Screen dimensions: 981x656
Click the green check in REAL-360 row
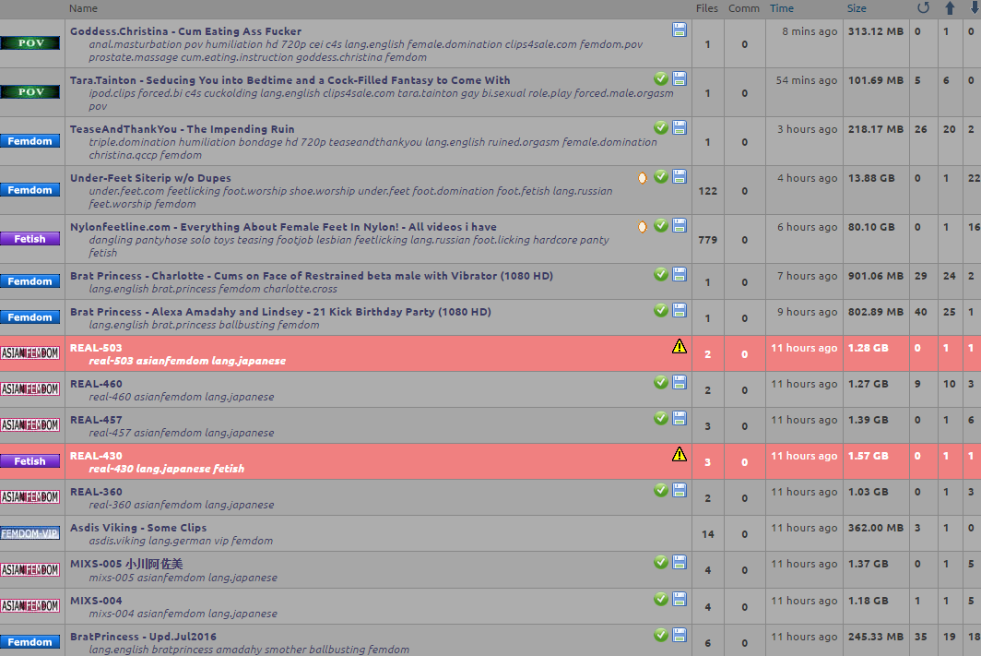pos(661,490)
